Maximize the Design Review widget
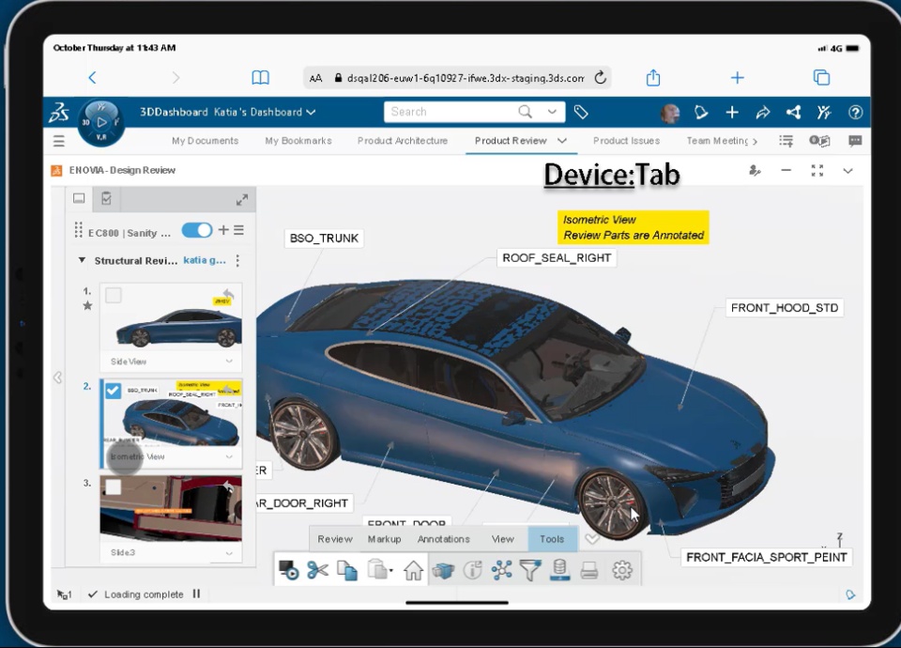The width and height of the screenshot is (901, 648). coord(817,171)
